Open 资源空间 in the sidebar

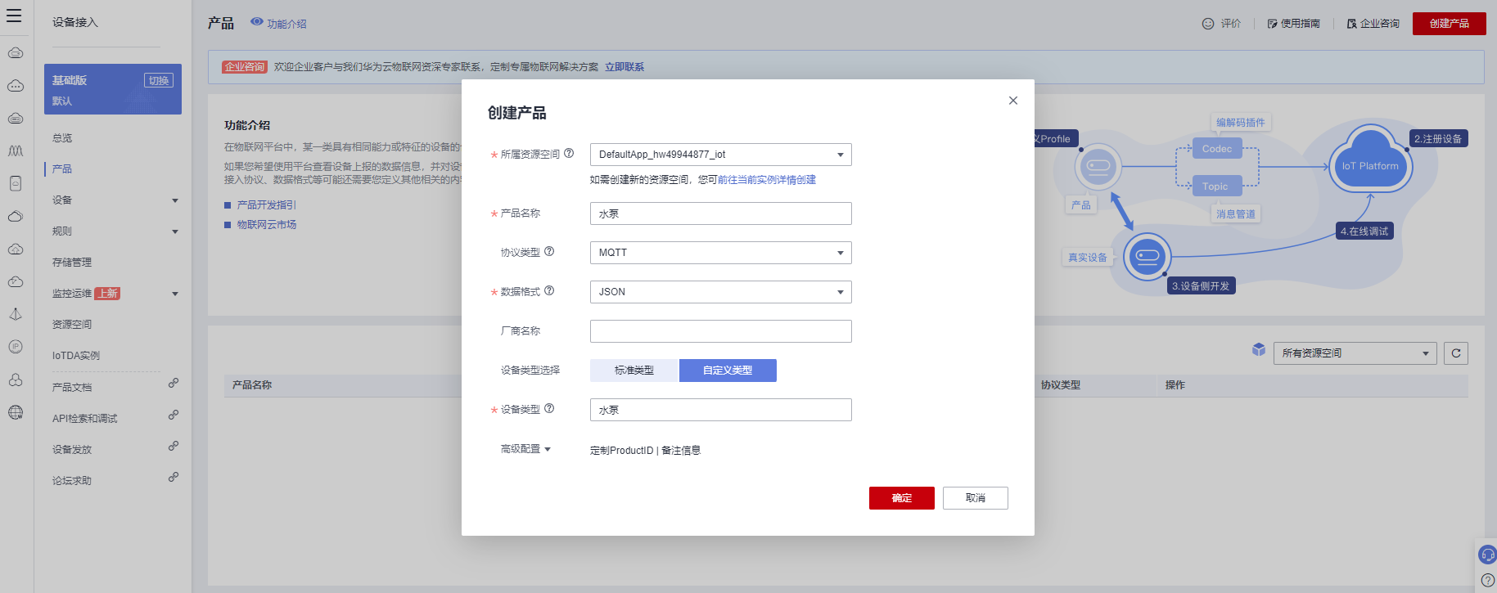coord(72,325)
